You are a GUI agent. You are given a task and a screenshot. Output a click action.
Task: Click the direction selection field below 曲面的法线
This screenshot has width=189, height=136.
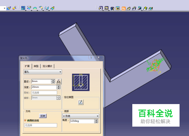[x=40, y=125]
